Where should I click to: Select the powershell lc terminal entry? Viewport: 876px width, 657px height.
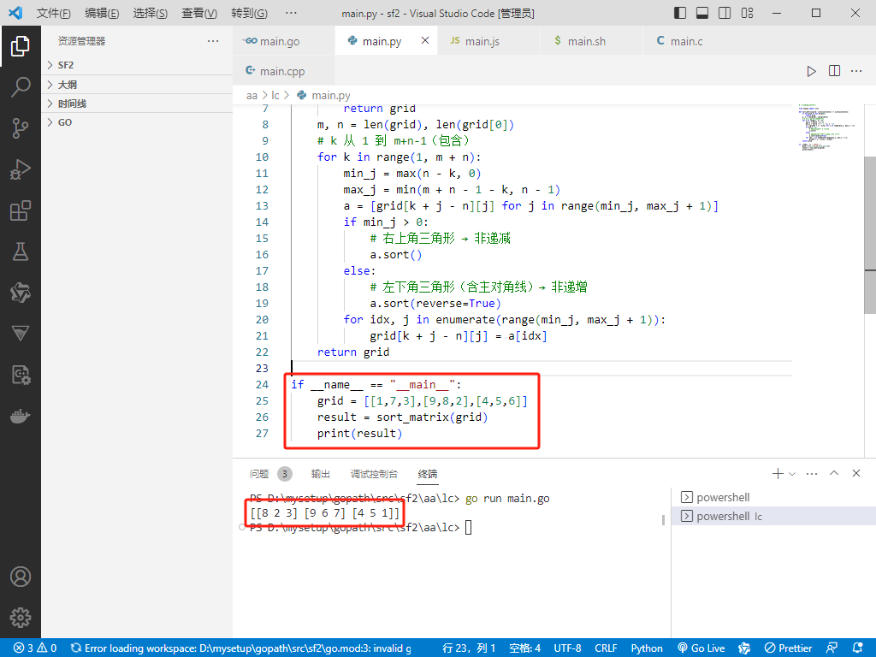click(x=773, y=516)
